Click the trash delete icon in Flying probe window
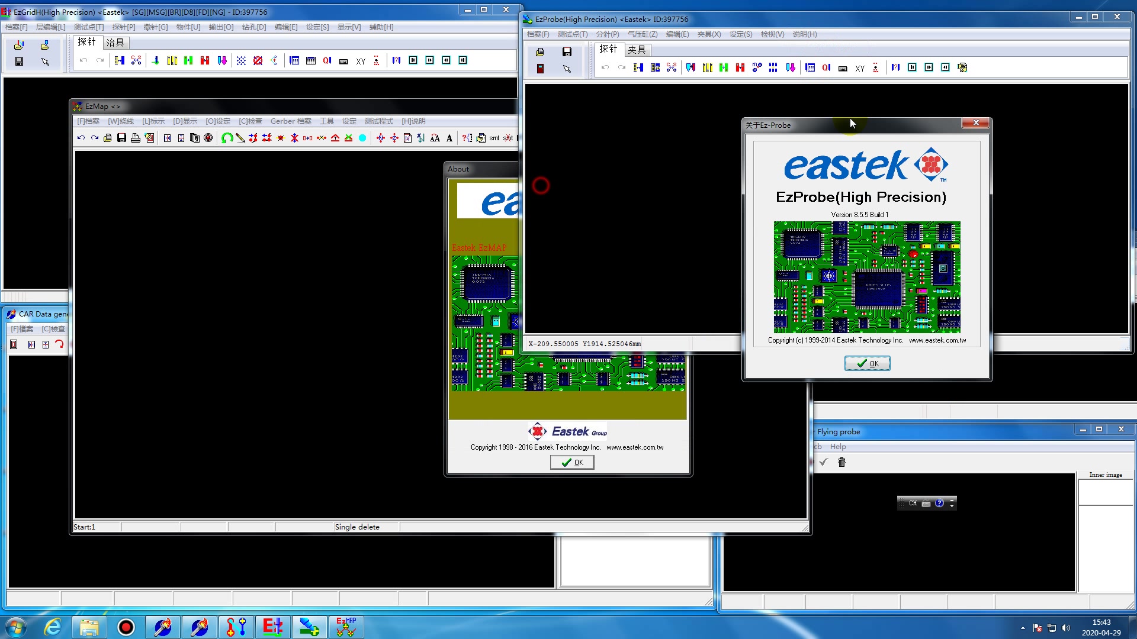Screen dimensions: 1137x639 841,462
